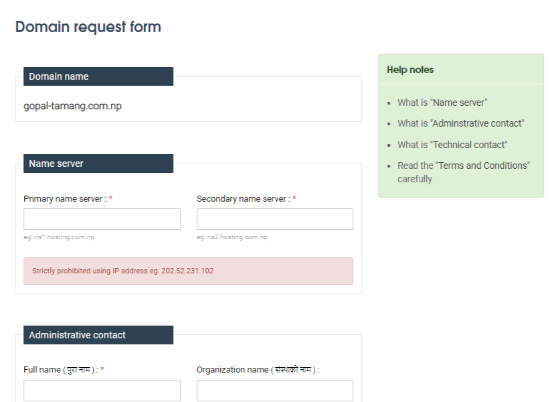Click the Organization name input box
The height and width of the screenshot is (402, 560).
(x=275, y=390)
